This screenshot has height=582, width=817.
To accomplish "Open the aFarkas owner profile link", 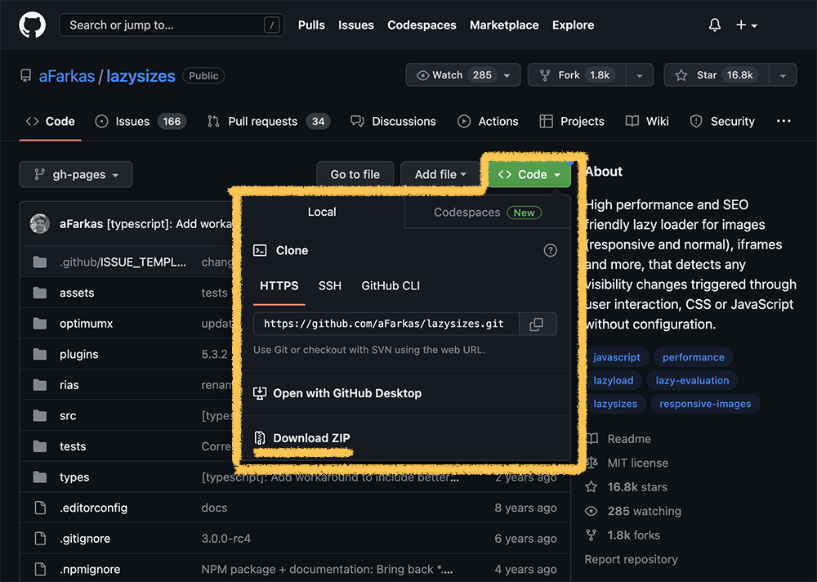I will pos(67,76).
